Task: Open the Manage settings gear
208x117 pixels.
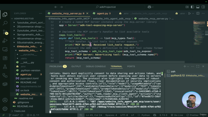Action: pyautogui.click(x=5, y=109)
